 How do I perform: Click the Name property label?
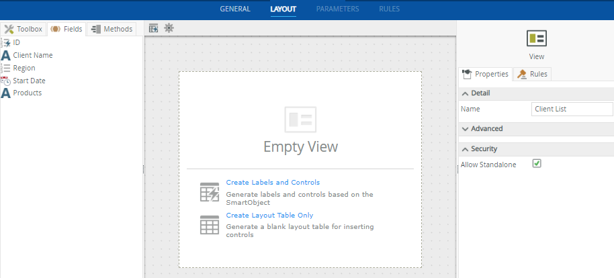pyautogui.click(x=470, y=109)
